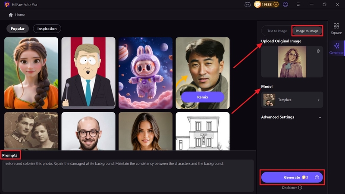Viewport: 345px width, 194px height.
Task: Switch to Text to Image tab
Action: (277, 31)
